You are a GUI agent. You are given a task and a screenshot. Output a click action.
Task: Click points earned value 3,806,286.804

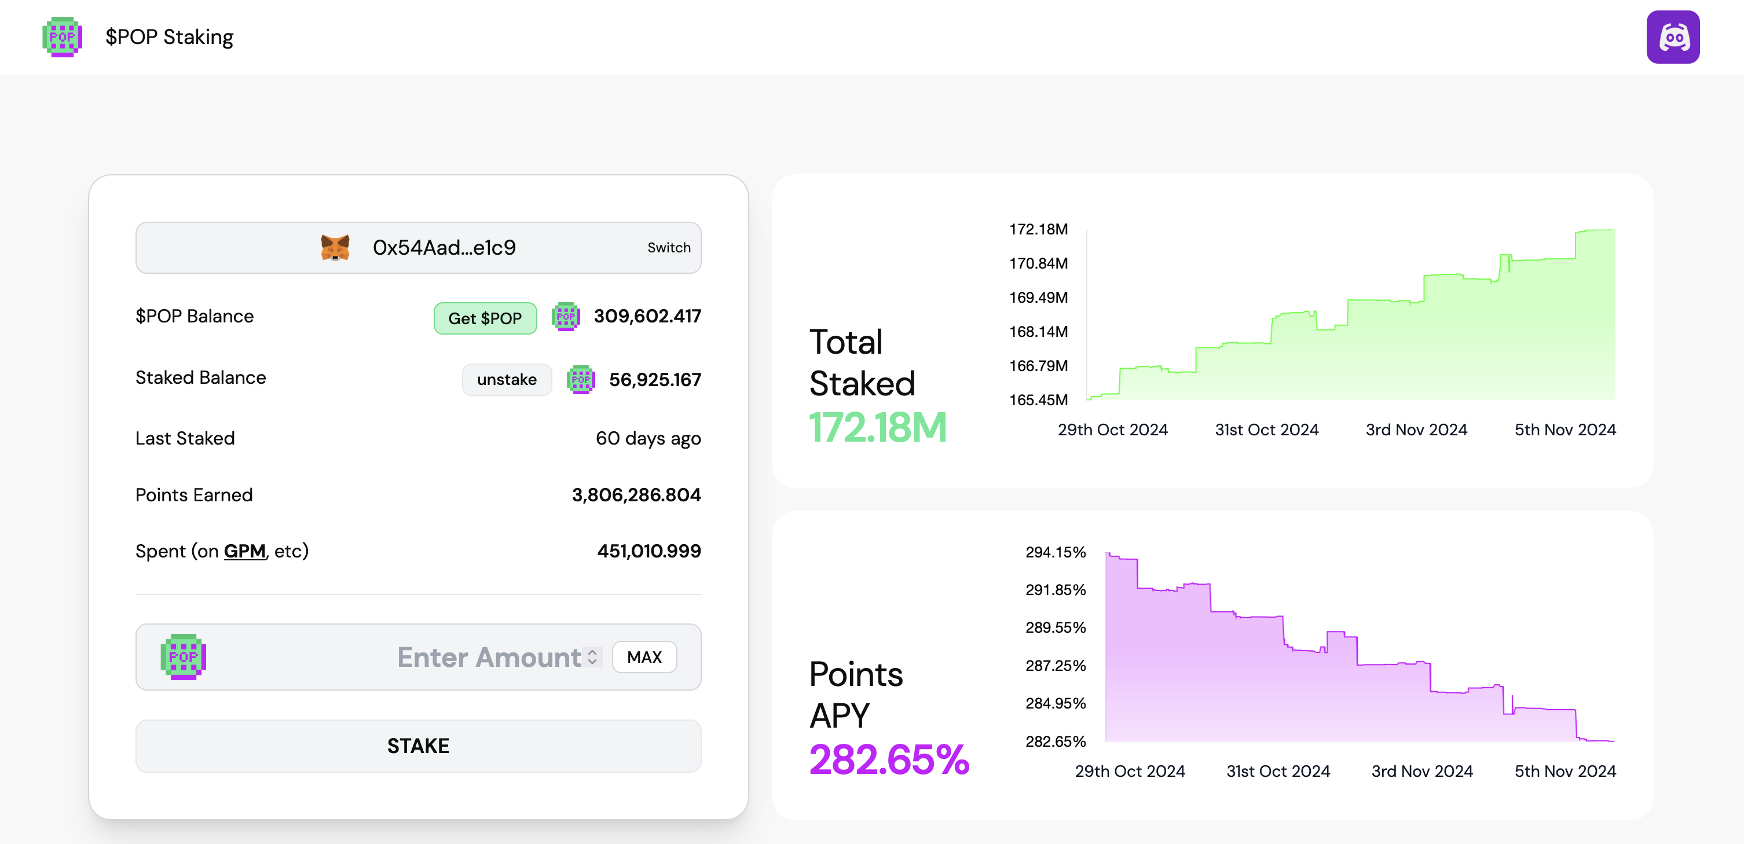(636, 495)
